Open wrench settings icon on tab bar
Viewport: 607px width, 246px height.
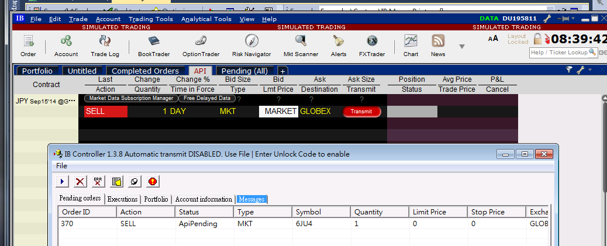(580, 70)
